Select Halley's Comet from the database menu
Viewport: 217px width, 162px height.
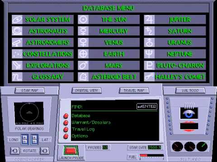pos(175,76)
